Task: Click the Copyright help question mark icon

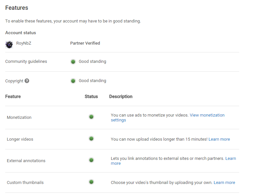Action: 27,81
